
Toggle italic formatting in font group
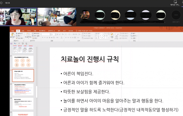pos(45,38)
